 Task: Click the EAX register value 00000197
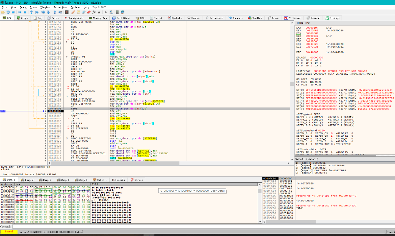click(x=311, y=28)
